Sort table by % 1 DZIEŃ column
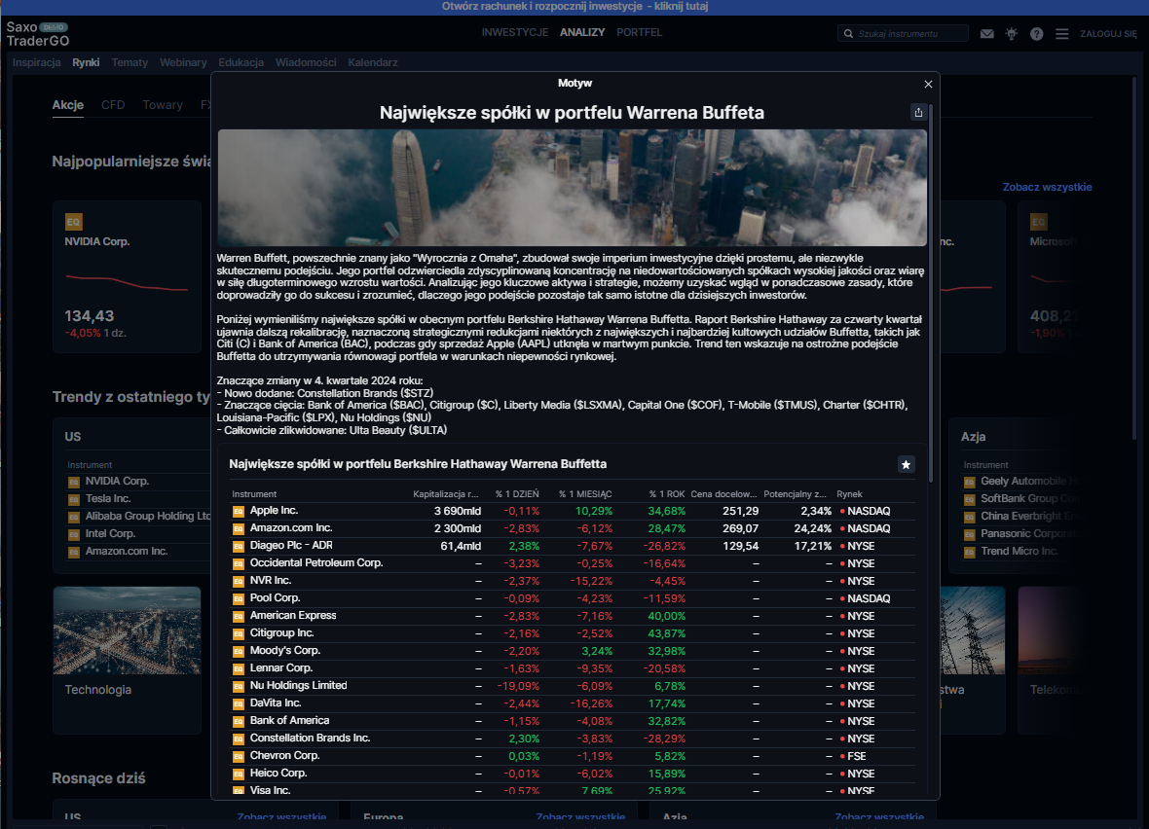1149x829 pixels. coord(517,494)
